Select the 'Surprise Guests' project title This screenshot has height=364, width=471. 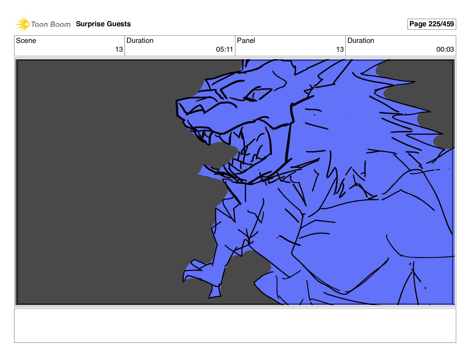pyautogui.click(x=103, y=24)
